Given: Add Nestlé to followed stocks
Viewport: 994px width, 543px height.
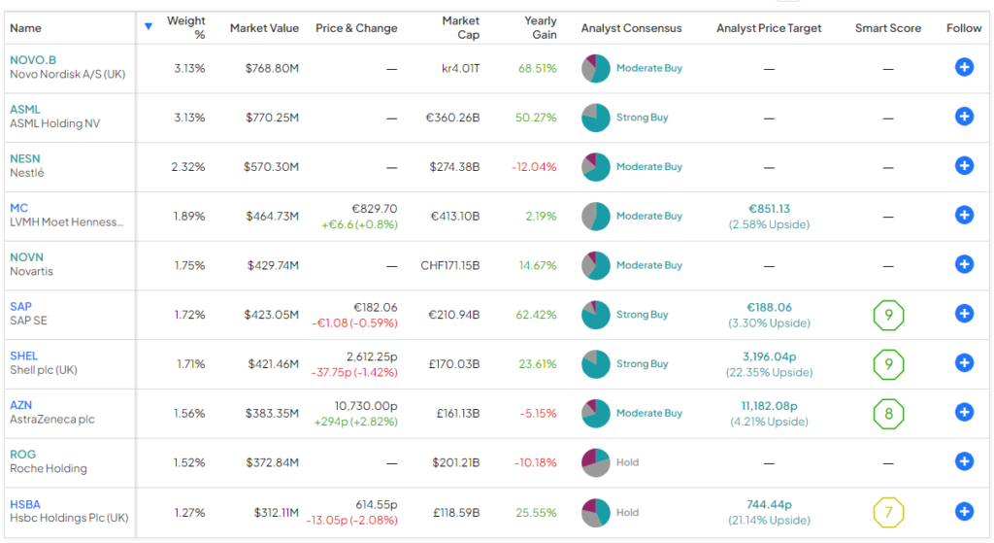Looking at the screenshot, I should (x=963, y=166).
